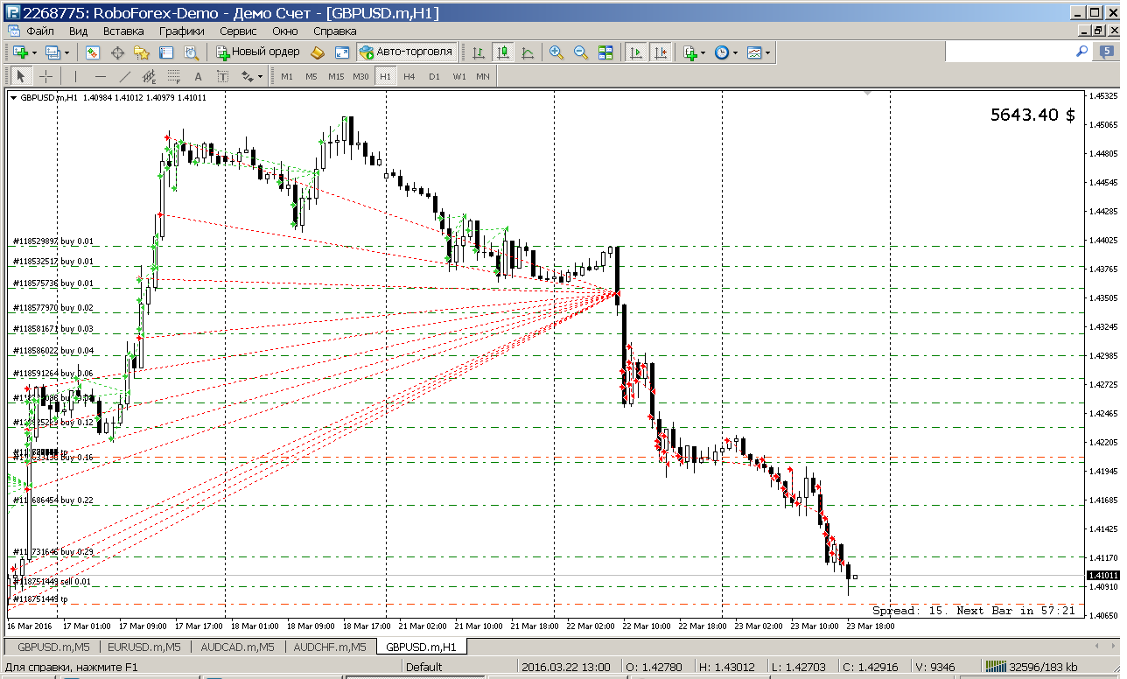Screen dimensions: 1127x679
Task: Open the Strategy Tester magnifier icon
Action: [x=191, y=52]
